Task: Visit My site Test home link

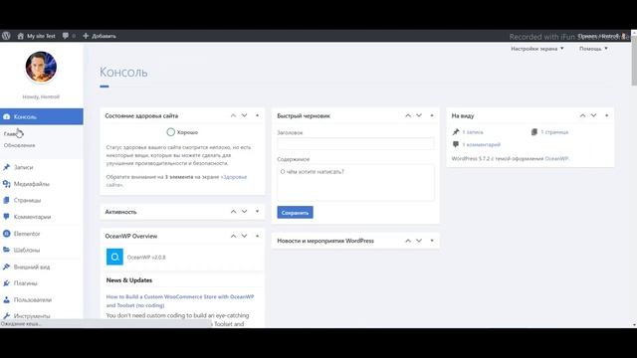Action: click(36, 36)
